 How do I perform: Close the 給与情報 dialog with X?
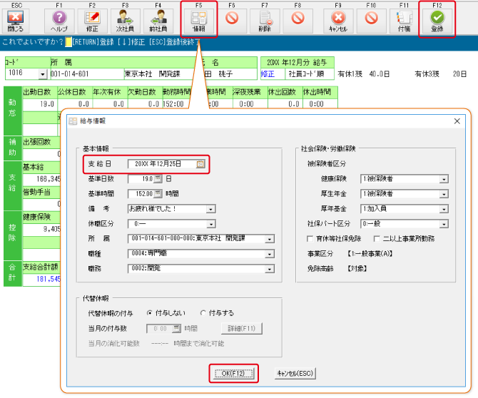click(x=457, y=121)
